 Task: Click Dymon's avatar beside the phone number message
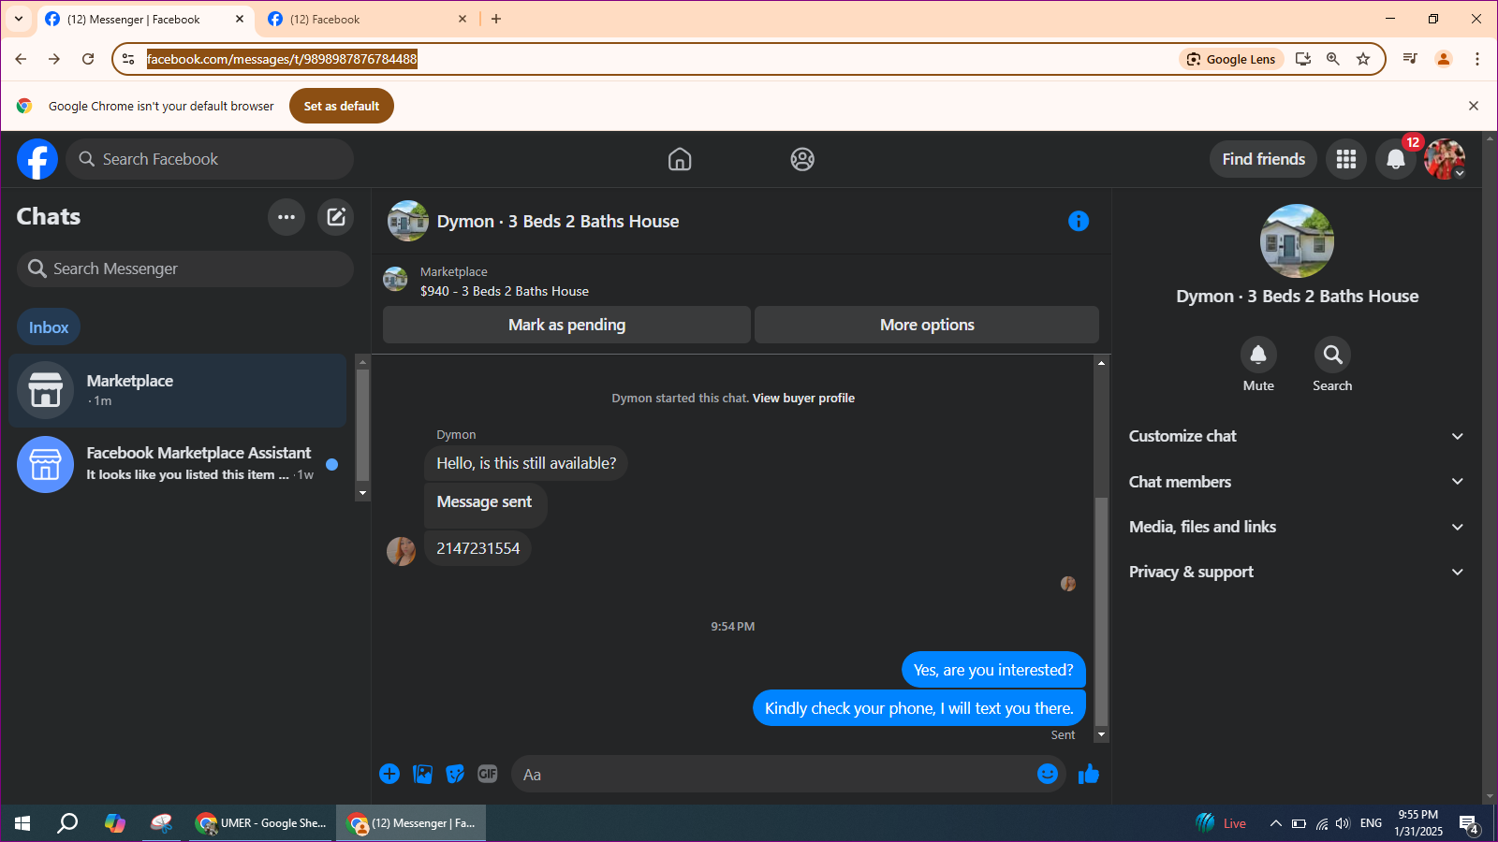(x=401, y=551)
